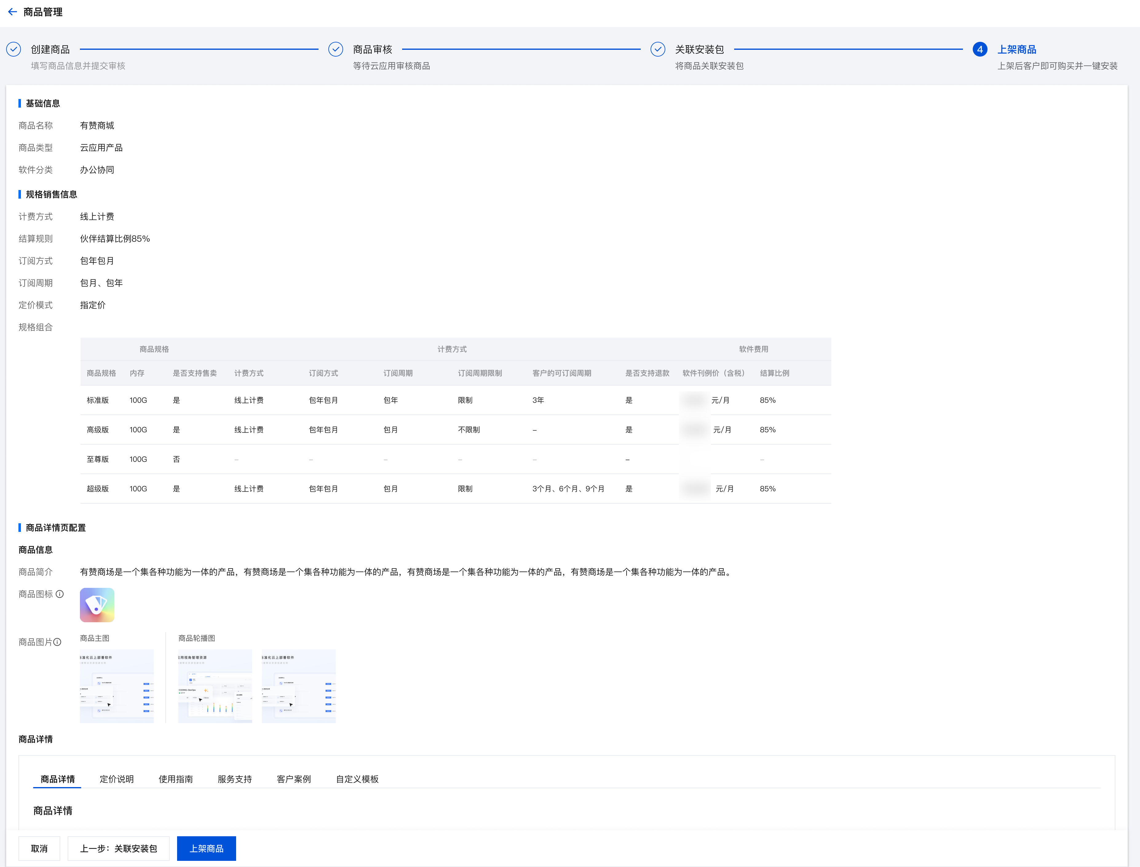Click the 订阅周期限制 column header
The image size is (1140, 867).
(480, 373)
